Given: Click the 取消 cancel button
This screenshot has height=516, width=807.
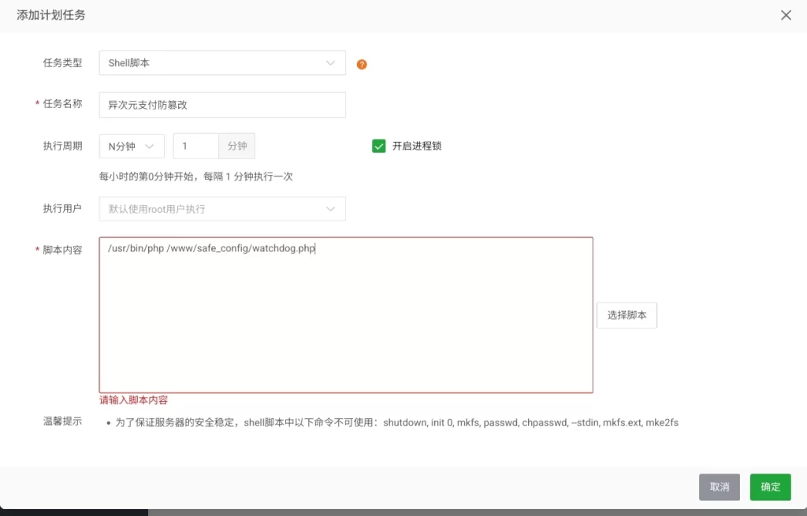Looking at the screenshot, I should coord(719,487).
